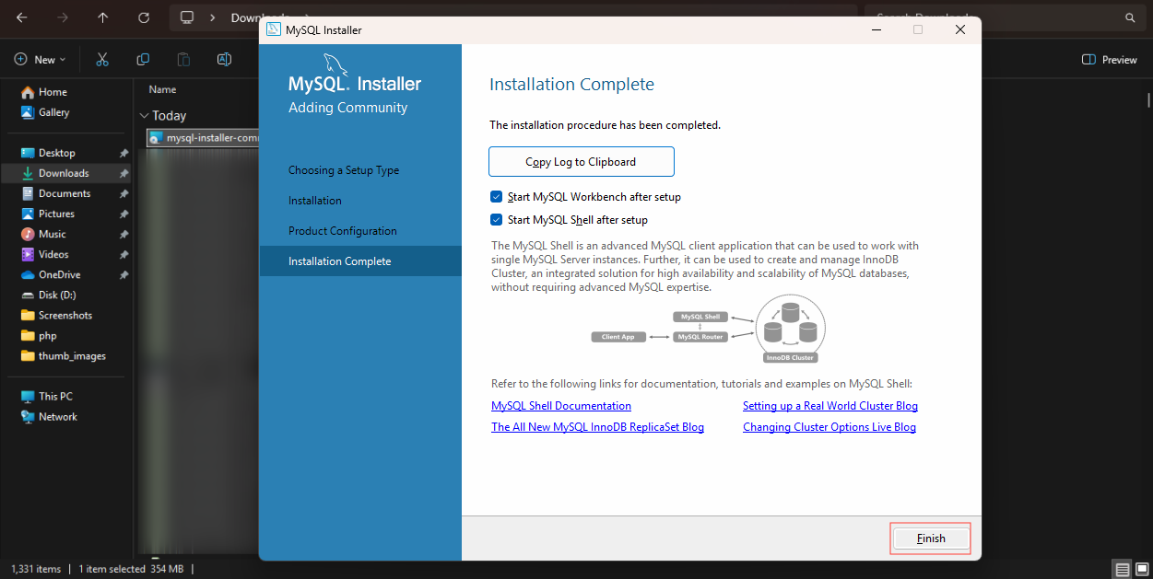Close the MySQL Installer window

click(960, 29)
